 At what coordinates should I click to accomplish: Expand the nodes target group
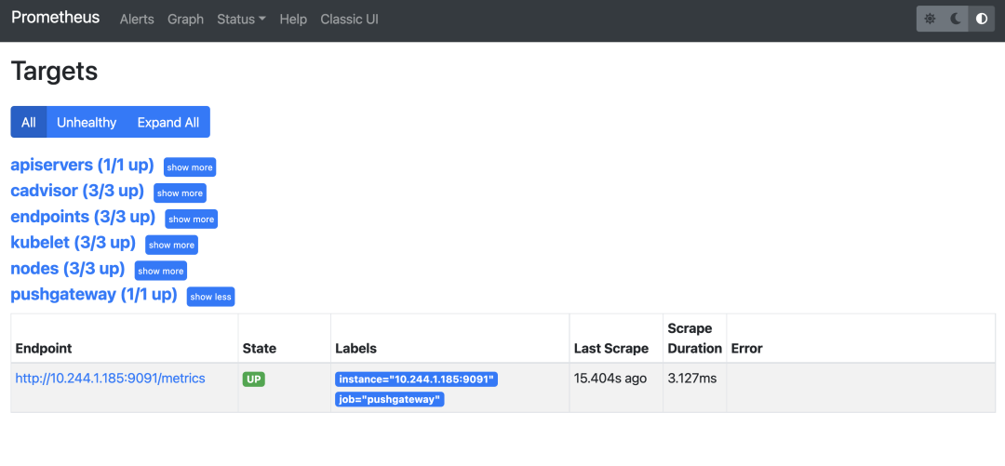click(x=161, y=271)
